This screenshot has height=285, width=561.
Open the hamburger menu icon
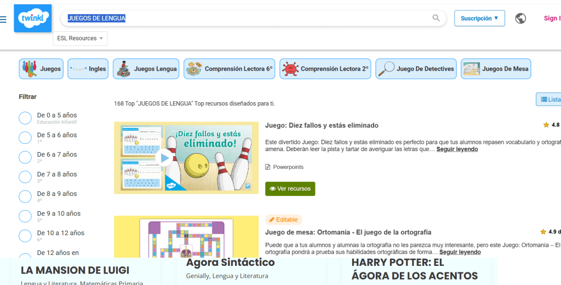(3, 19)
